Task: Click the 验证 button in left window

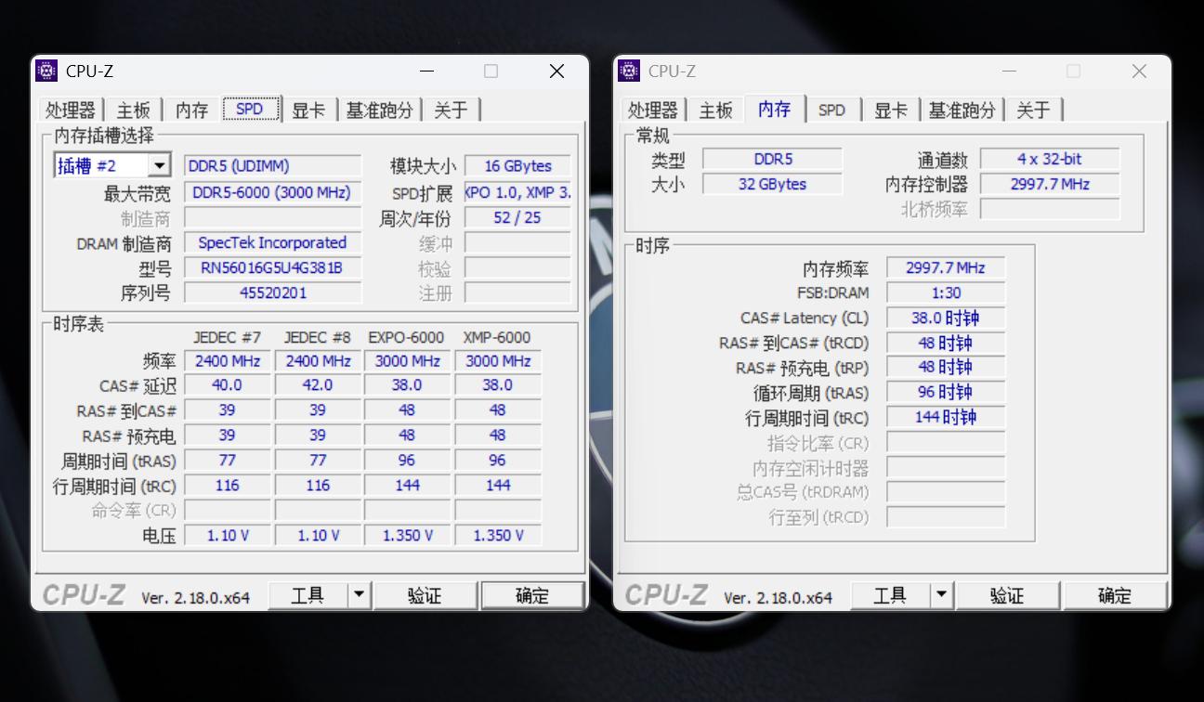Action: (x=425, y=595)
